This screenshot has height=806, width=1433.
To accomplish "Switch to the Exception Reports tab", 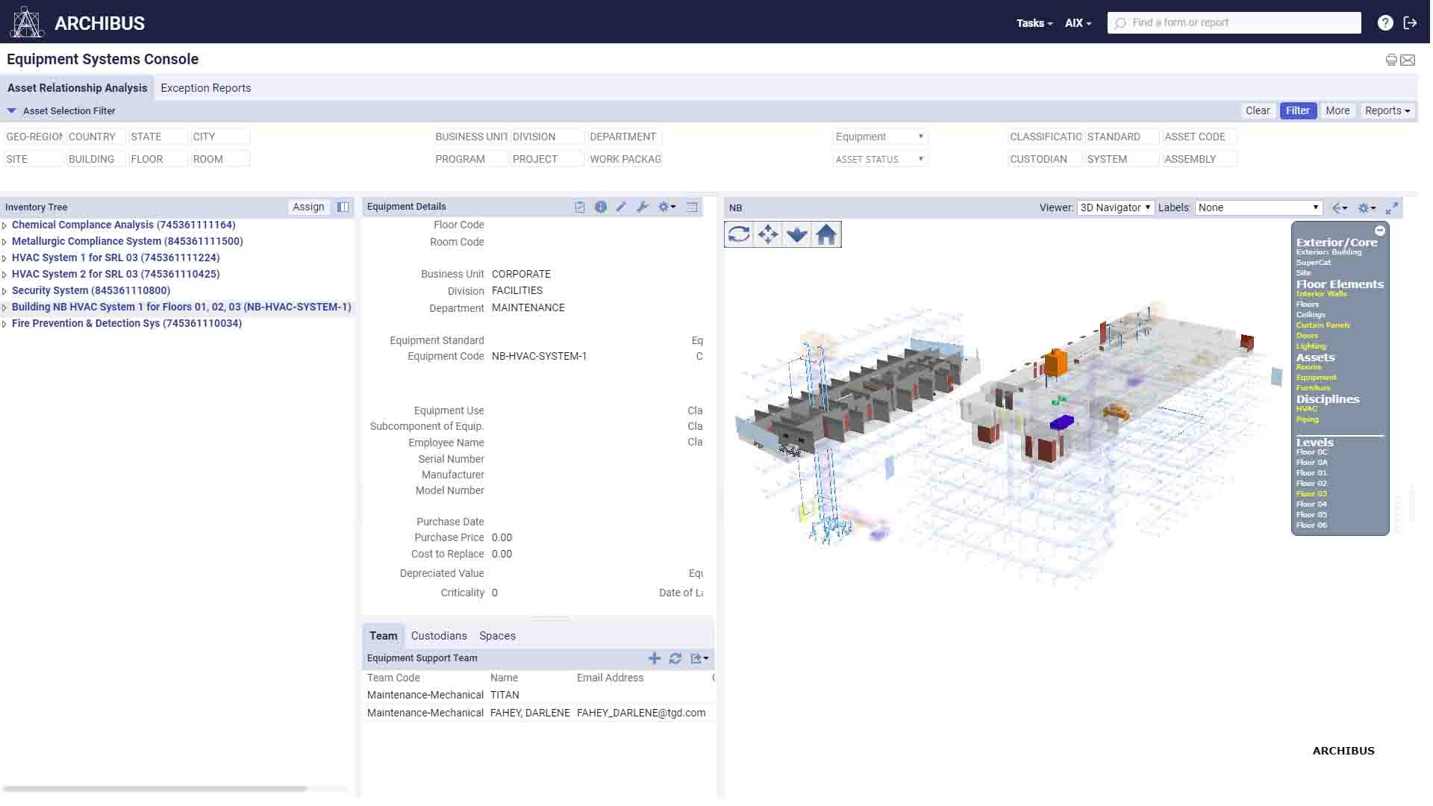I will (x=205, y=88).
